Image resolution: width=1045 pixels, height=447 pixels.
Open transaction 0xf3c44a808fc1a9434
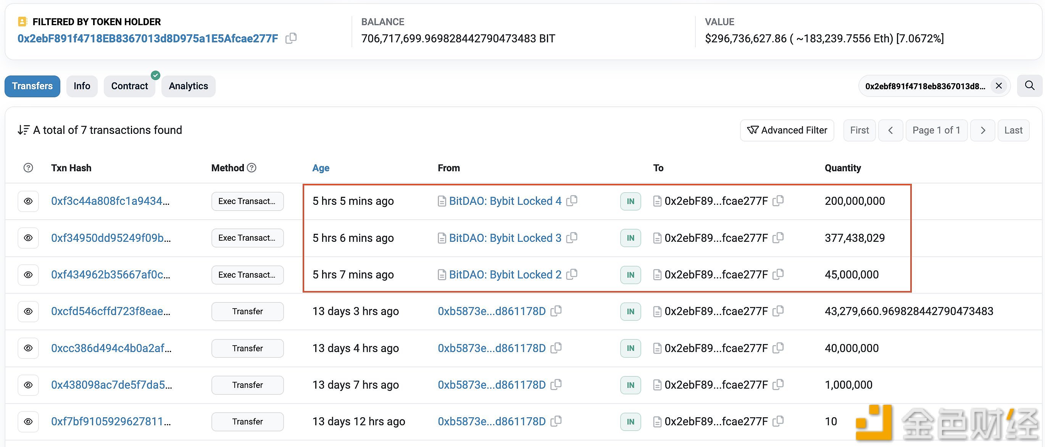click(x=110, y=201)
